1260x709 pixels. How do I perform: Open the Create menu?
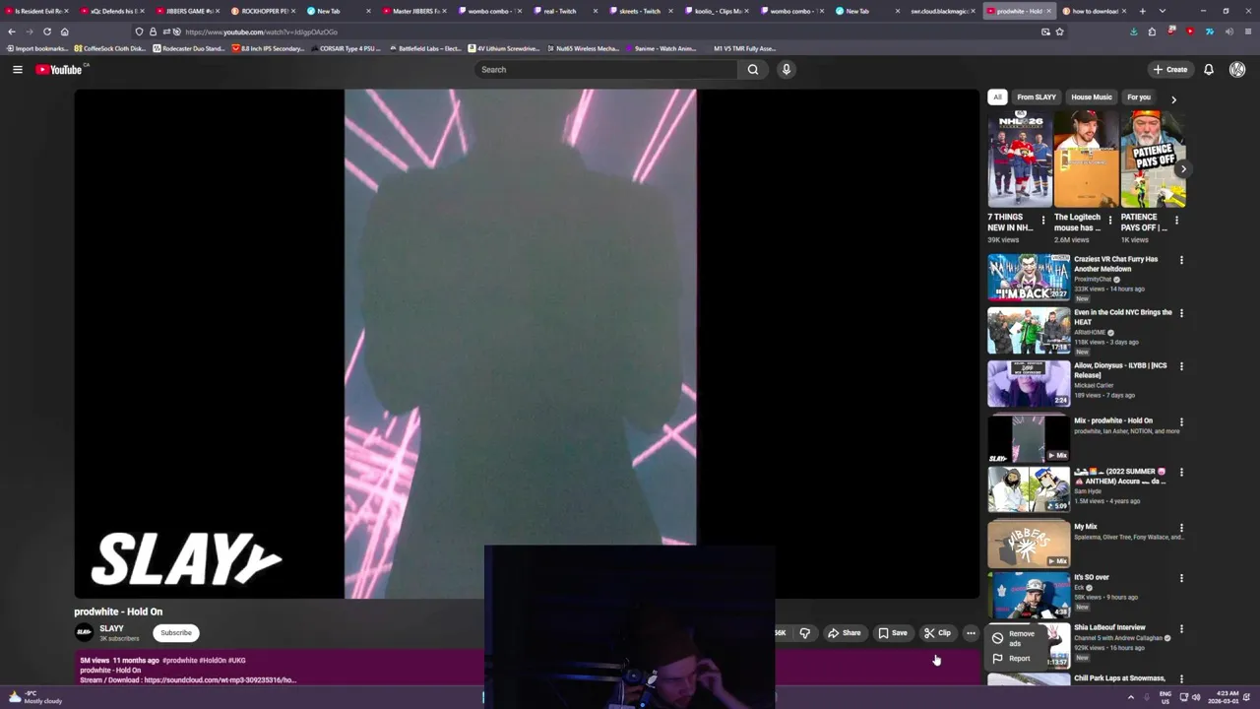coord(1170,69)
